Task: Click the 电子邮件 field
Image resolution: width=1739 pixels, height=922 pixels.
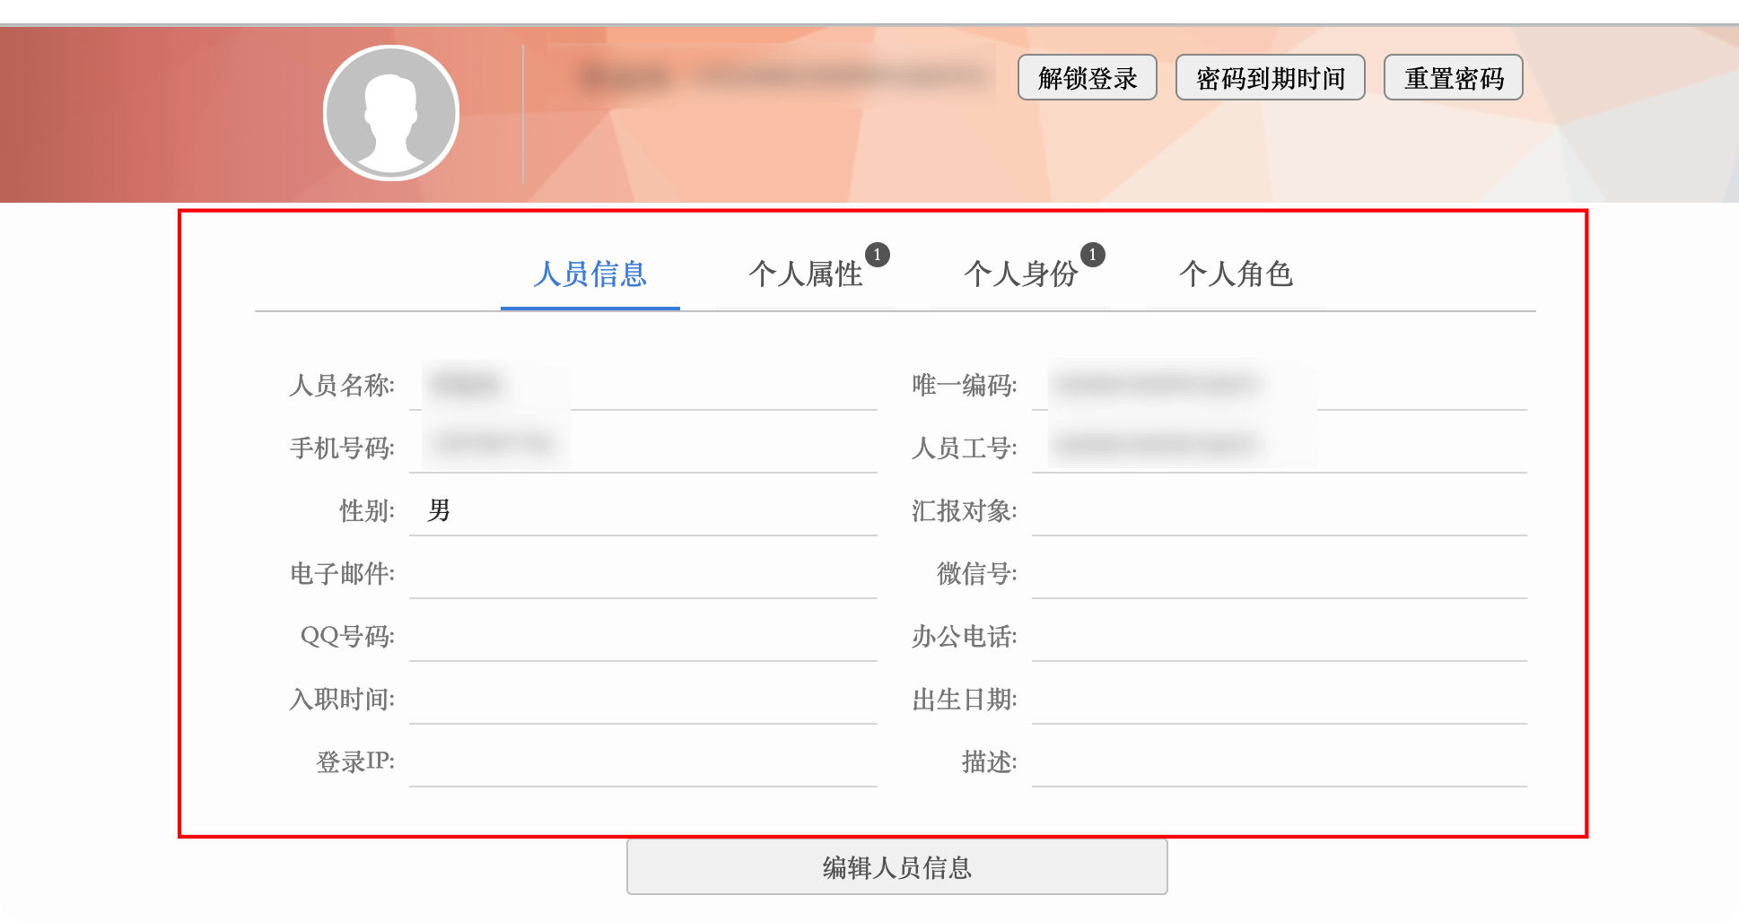Action: (642, 574)
